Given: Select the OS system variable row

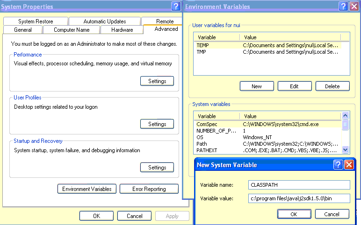Looking at the screenshot, I should pyautogui.click(x=268, y=137).
